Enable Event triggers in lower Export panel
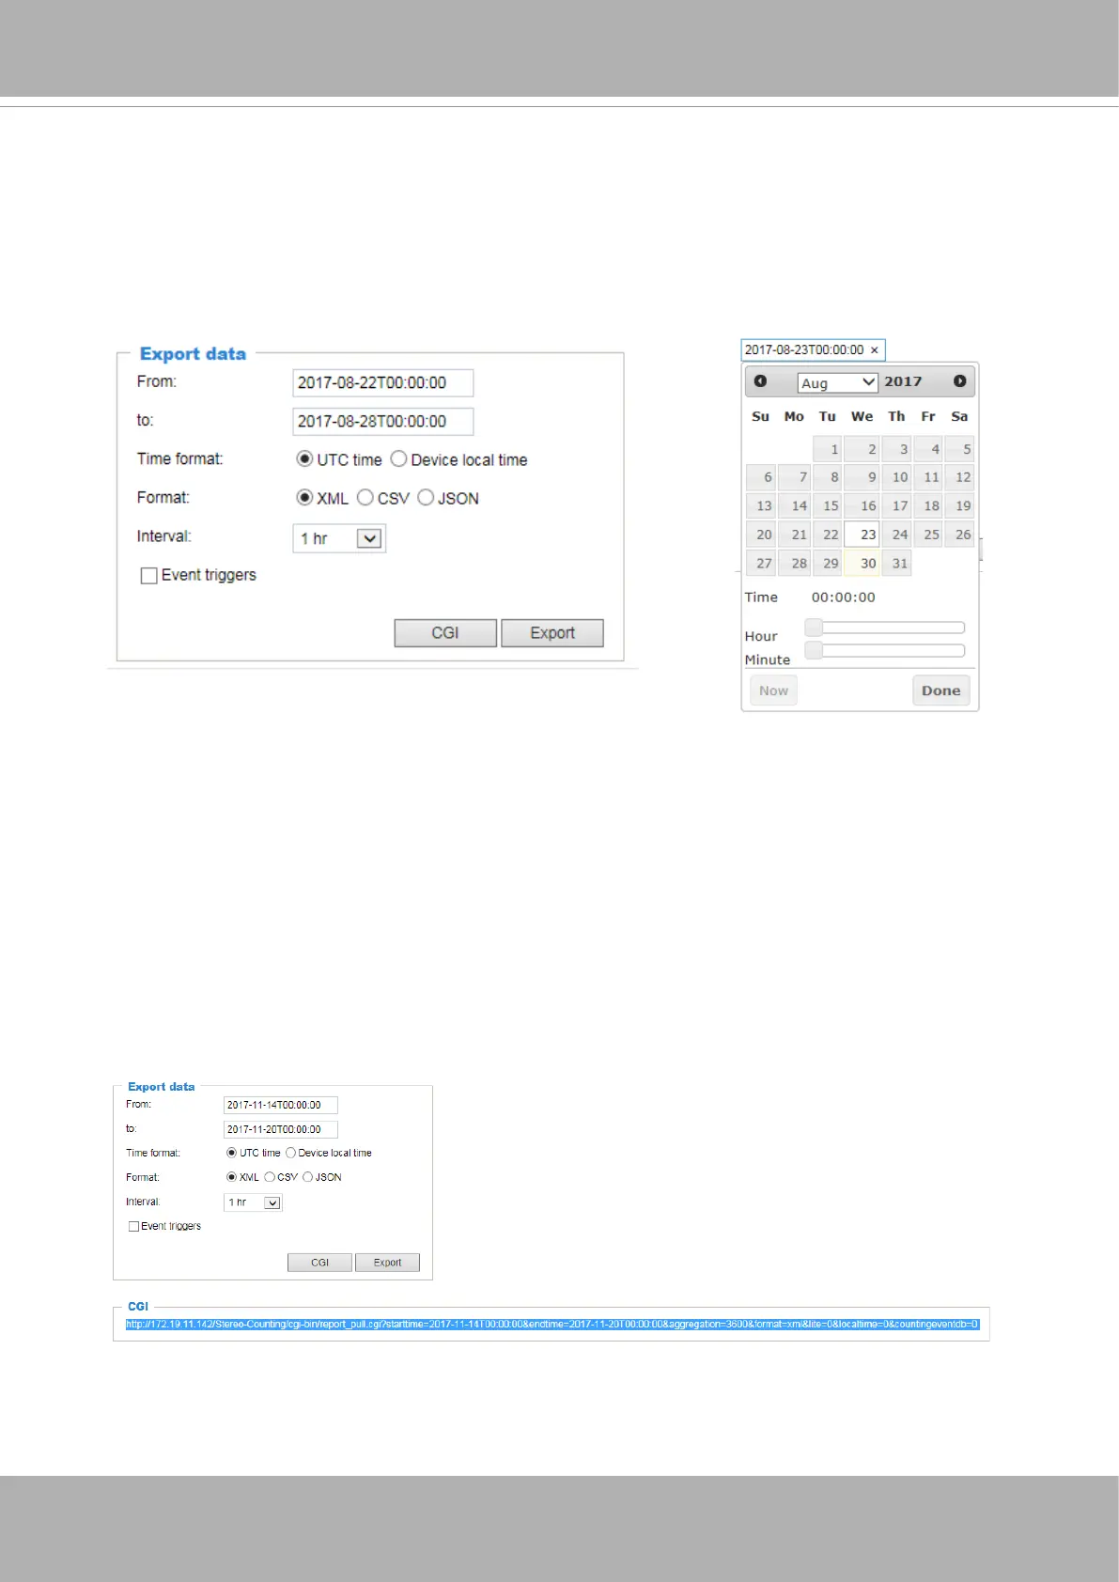The image size is (1119, 1582). [x=133, y=1226]
